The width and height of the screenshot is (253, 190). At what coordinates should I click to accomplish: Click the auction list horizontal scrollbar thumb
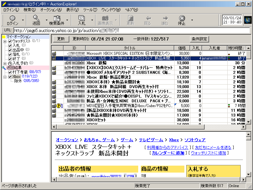pos(131,127)
